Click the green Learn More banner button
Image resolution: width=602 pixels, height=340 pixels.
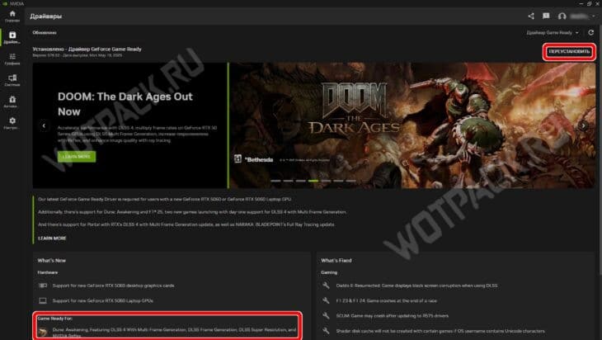[x=77, y=156]
